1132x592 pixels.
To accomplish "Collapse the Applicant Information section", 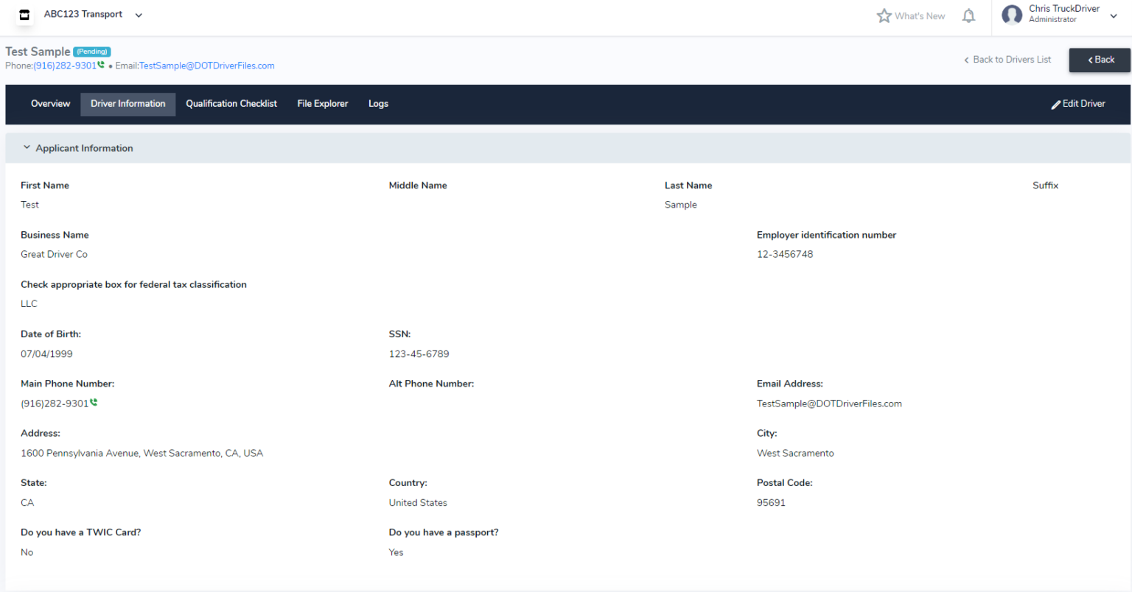I will pos(27,147).
